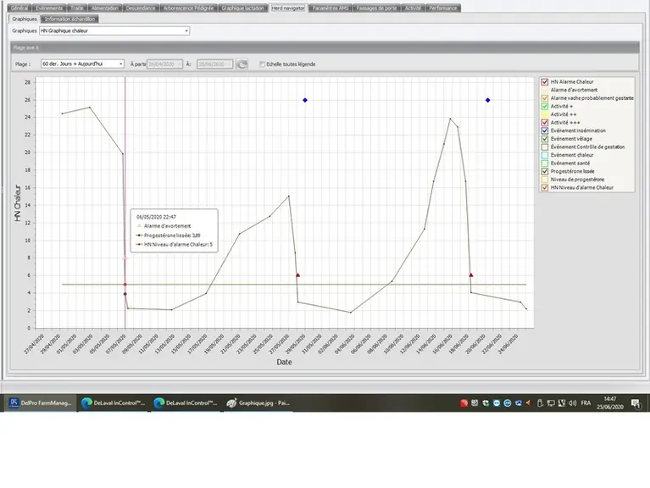Click the white envelope-like tray icon
The image size is (650, 488).
pos(475,403)
